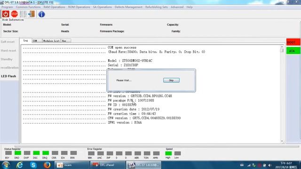Image resolution: width=301 pixels, height=169 pixels.
Task: Click the red BOOT mode button
Action: 293,42
